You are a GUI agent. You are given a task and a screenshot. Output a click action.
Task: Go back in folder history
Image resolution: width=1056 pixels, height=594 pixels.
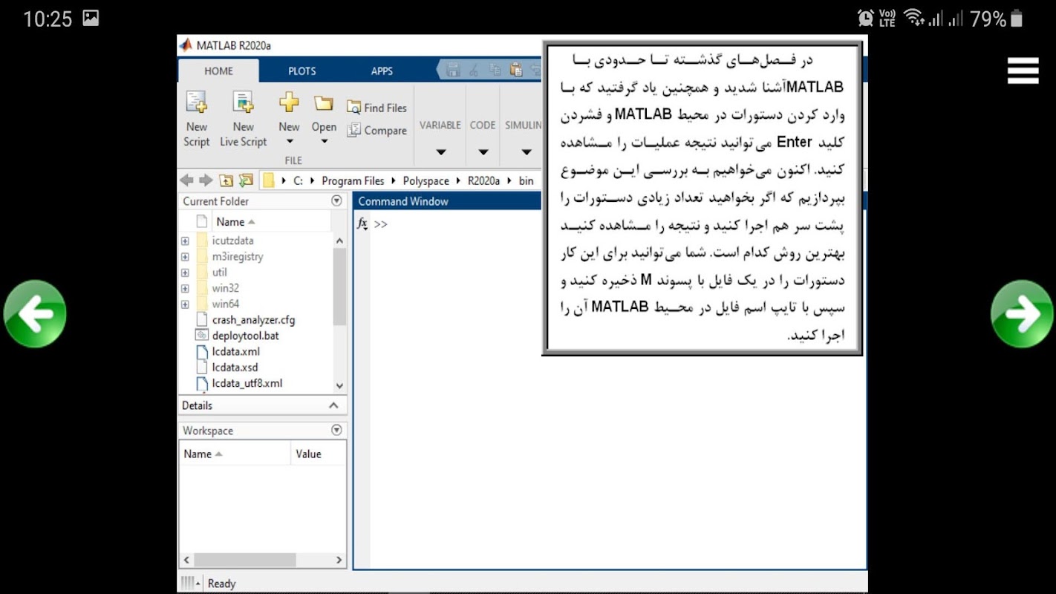pos(187,180)
